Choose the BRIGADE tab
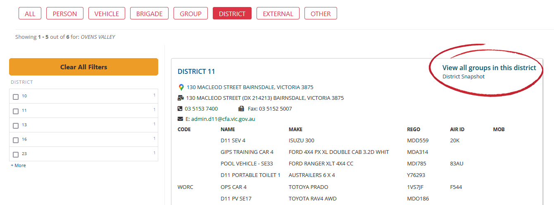The width and height of the screenshot is (554, 205). pyautogui.click(x=150, y=13)
